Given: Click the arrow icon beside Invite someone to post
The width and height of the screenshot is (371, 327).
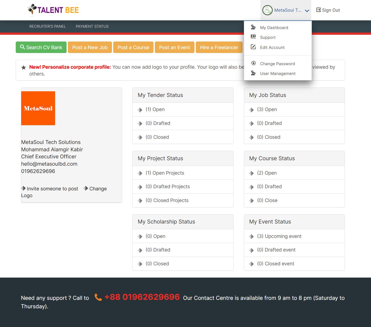Looking at the screenshot, I should (x=23, y=188).
